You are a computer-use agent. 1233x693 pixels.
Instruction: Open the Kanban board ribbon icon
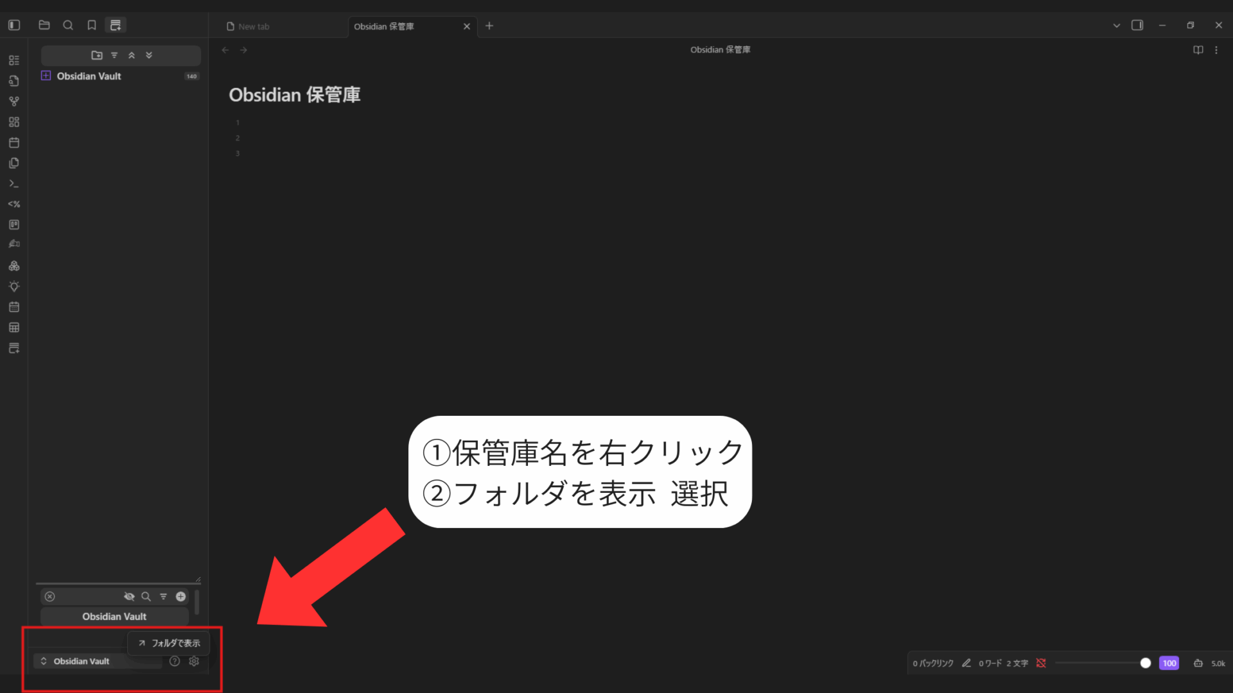point(14,225)
